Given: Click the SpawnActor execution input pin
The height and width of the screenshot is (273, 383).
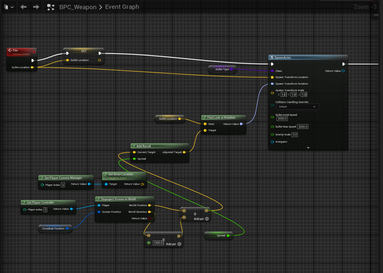Looking at the screenshot, I should point(272,64).
